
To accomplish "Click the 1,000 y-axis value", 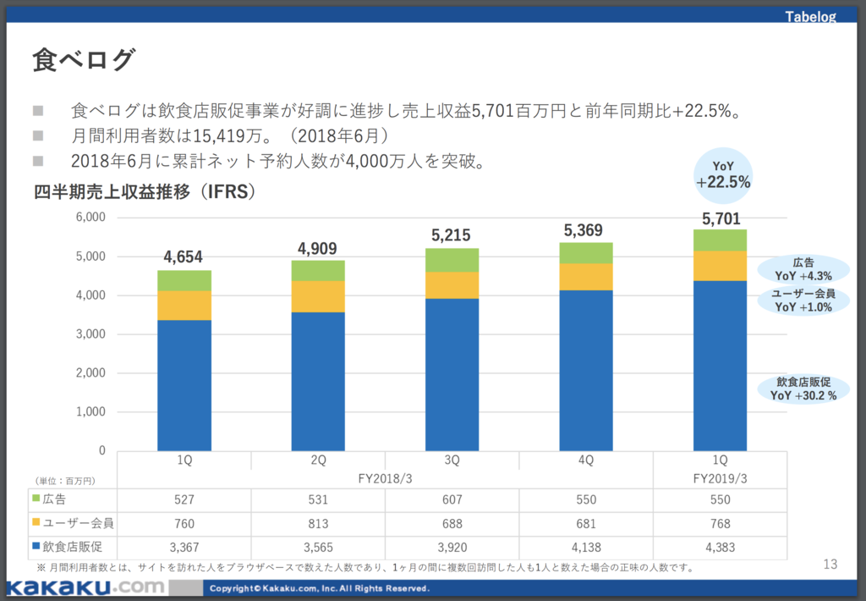I will [x=90, y=412].
